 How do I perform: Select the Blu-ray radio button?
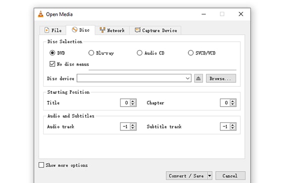91,53
